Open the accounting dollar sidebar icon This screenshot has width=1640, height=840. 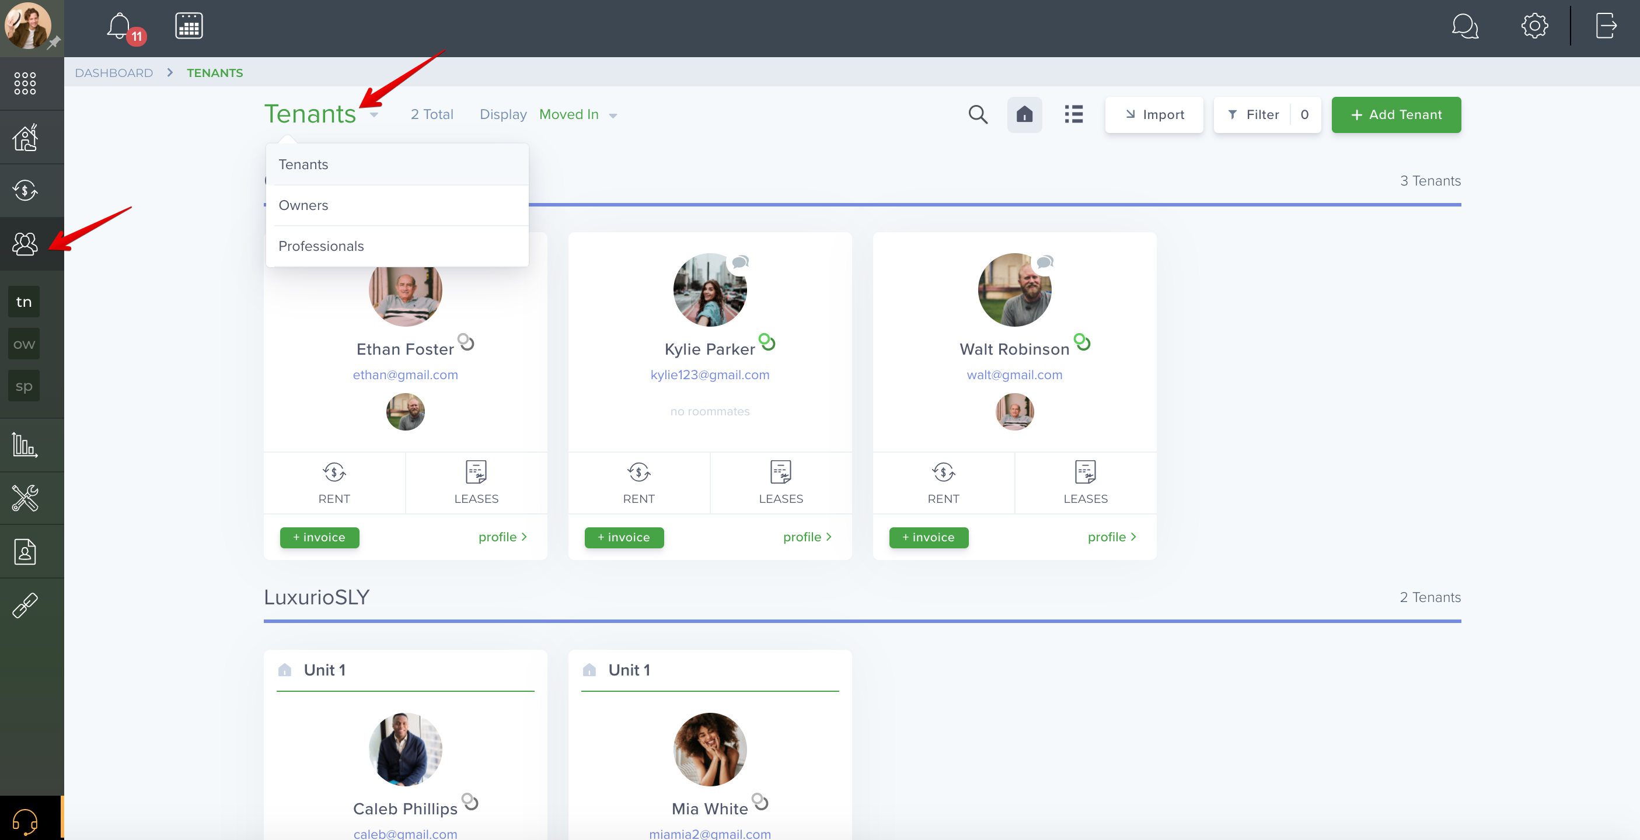click(x=25, y=190)
